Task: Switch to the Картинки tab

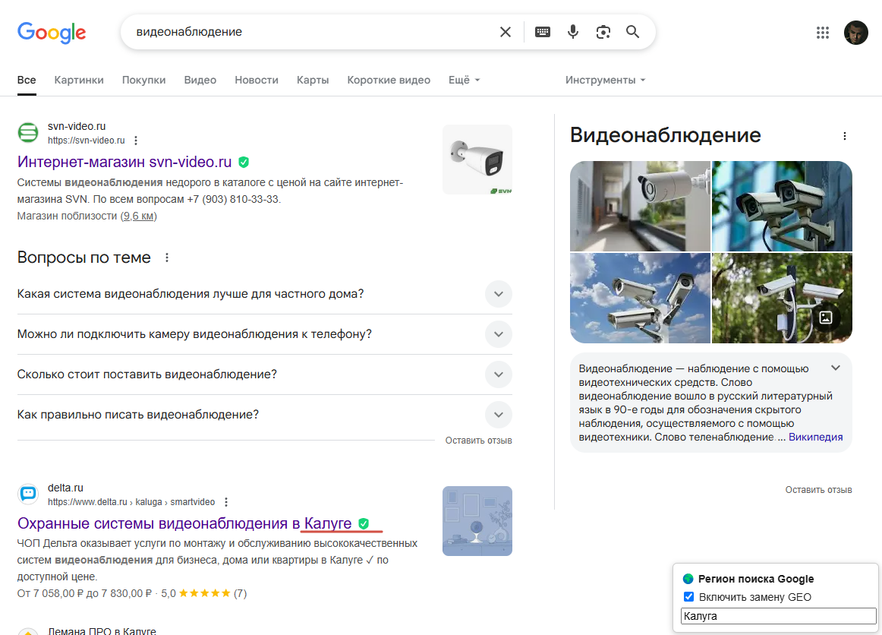Action: pos(79,79)
